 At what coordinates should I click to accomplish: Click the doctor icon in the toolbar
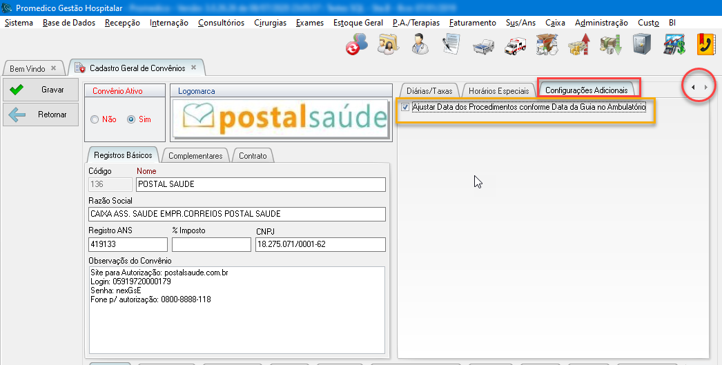tap(419, 44)
